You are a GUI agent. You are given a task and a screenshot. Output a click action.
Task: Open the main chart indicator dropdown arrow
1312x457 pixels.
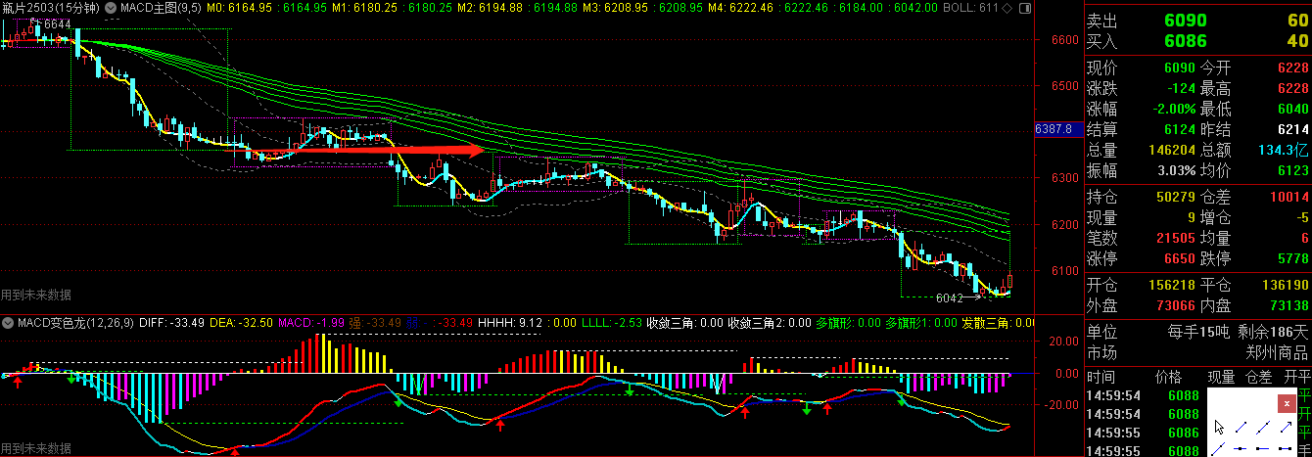pos(109,8)
